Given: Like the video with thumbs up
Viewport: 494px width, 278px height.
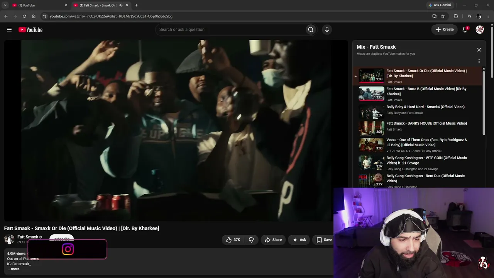Looking at the screenshot, I should pos(233,240).
